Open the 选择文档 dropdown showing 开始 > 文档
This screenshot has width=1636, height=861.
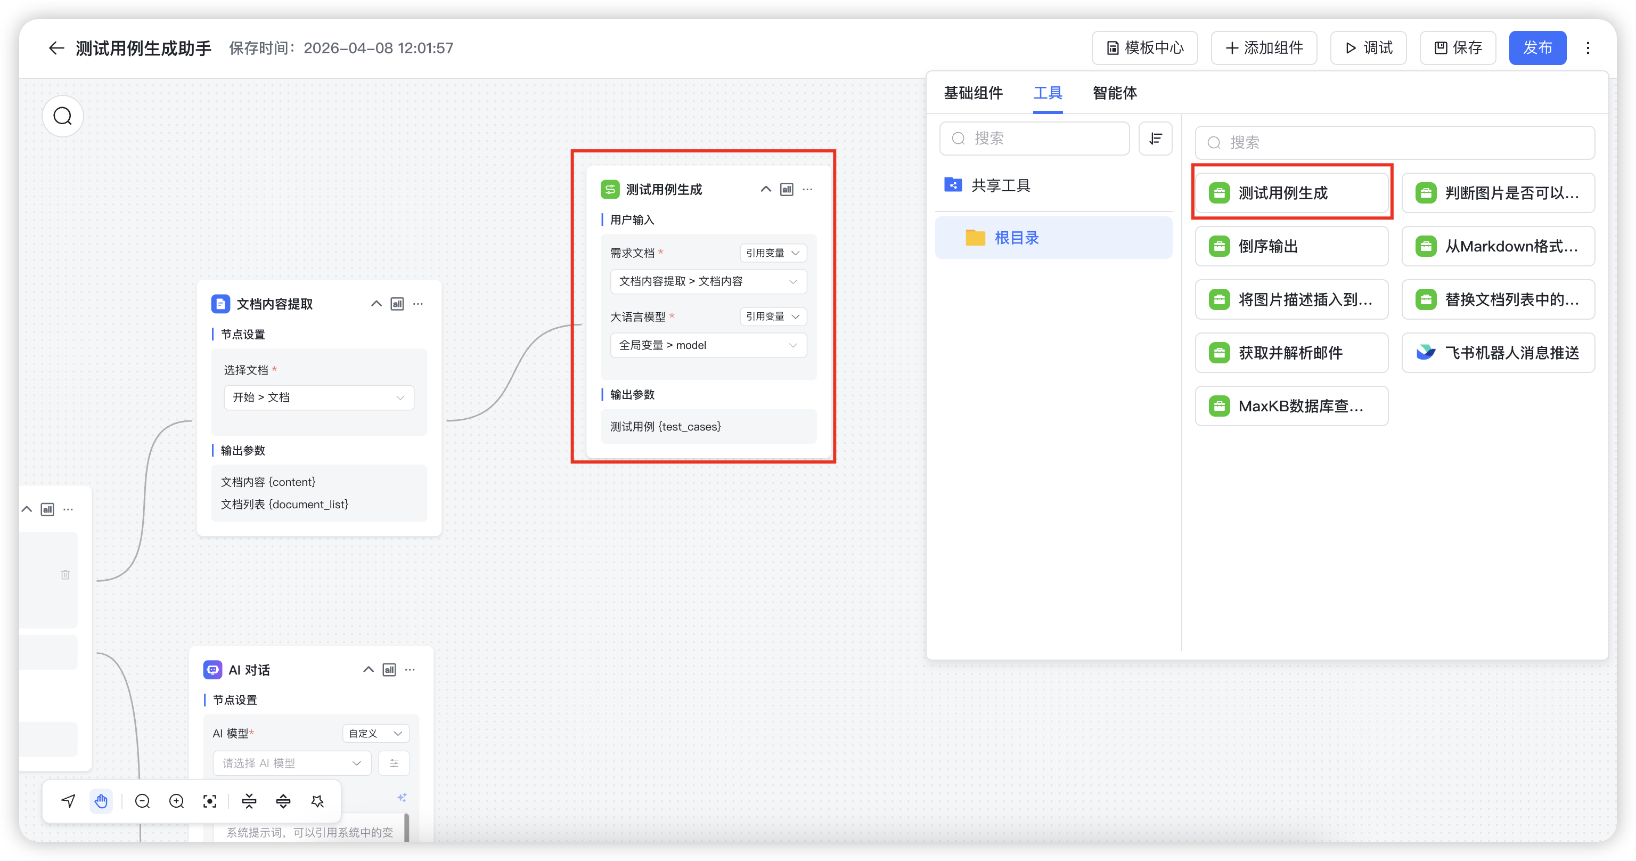(x=319, y=396)
